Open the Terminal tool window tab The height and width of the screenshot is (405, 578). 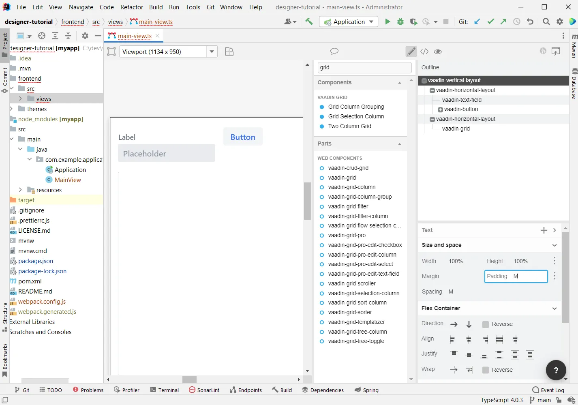click(x=164, y=390)
